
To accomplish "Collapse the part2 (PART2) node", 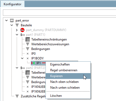I will tap(17, 68).
